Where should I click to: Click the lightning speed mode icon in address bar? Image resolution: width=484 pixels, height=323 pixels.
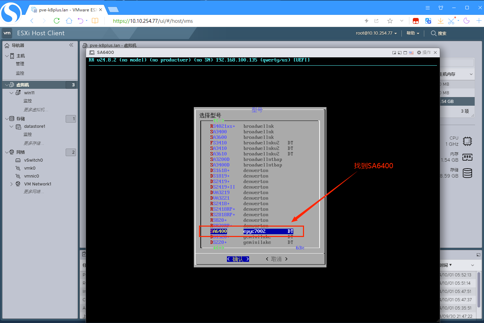tap(367, 21)
